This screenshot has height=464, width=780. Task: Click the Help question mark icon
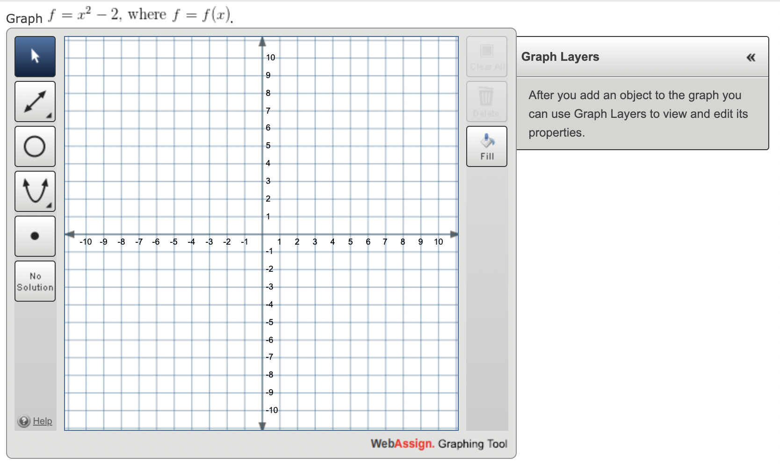coord(24,421)
